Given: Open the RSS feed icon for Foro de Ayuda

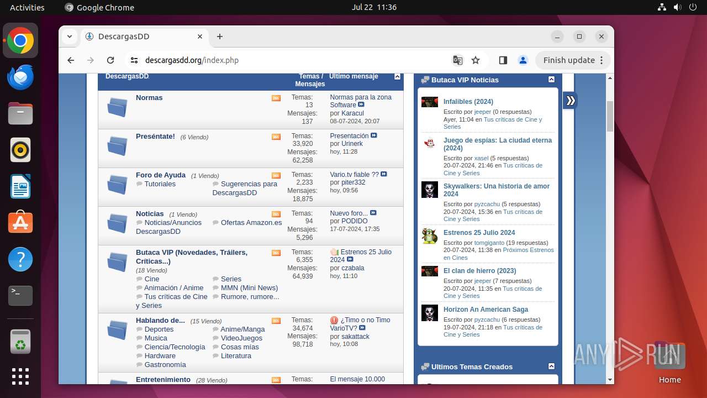Looking at the screenshot, I should coord(276,175).
